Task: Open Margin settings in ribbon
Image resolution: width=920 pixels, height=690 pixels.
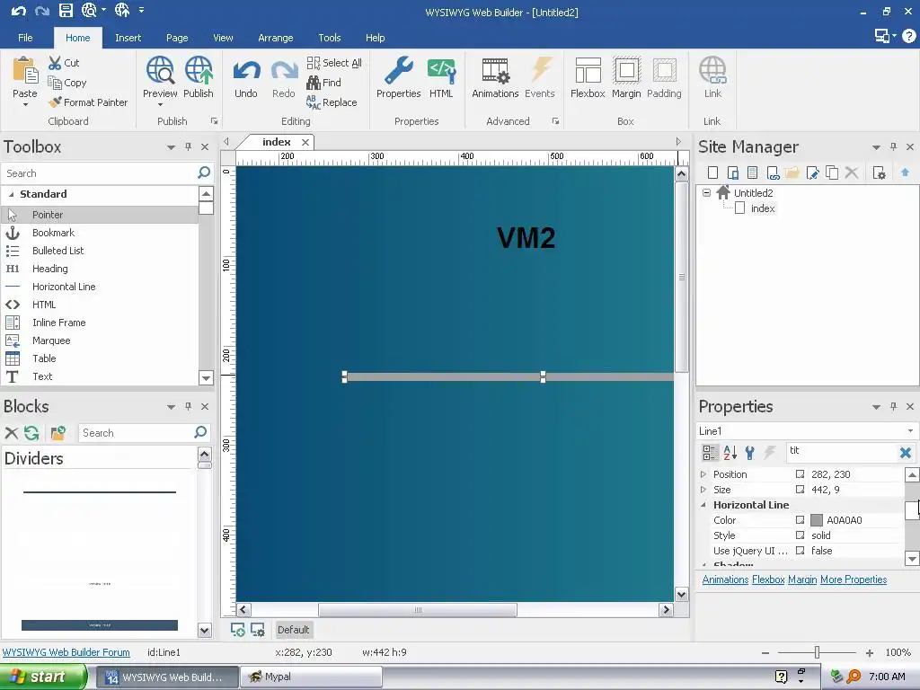Action: 626,77
